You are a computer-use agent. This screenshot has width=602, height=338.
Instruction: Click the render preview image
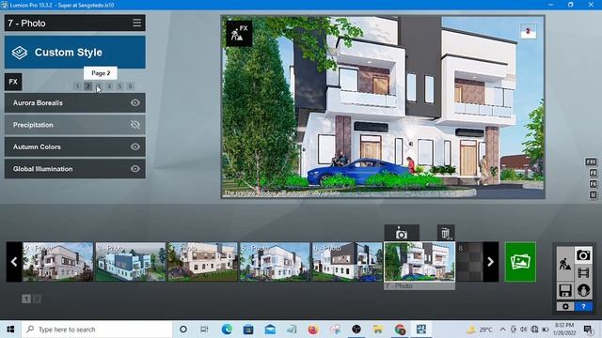(x=383, y=107)
